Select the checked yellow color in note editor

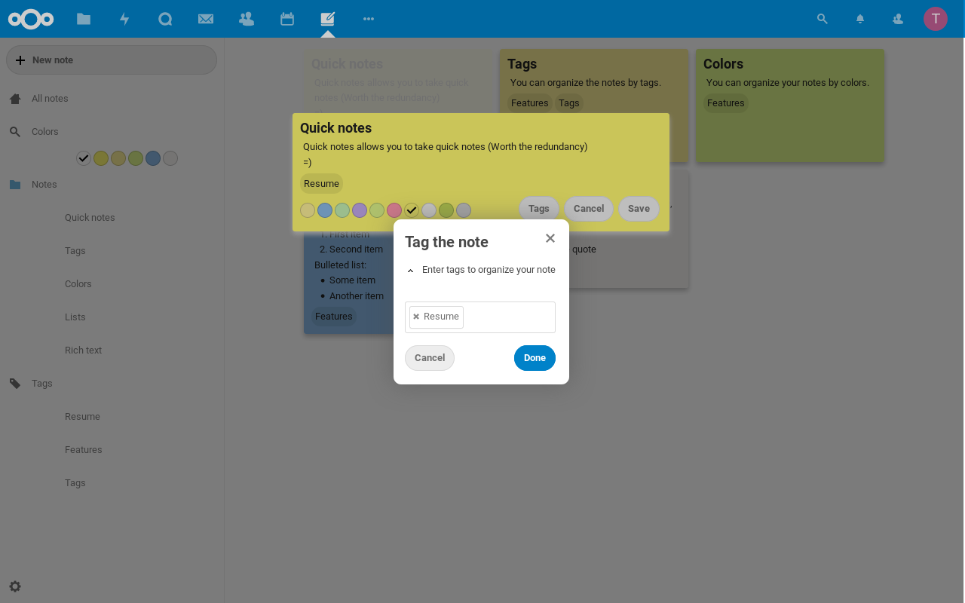click(x=412, y=210)
